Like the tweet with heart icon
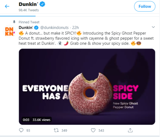The width and height of the screenshot is (162, 137). tap(93, 130)
